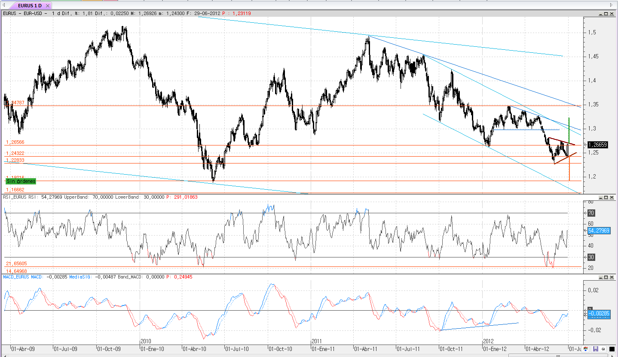Select the EURUS 1 D chart tab

(30, 6)
